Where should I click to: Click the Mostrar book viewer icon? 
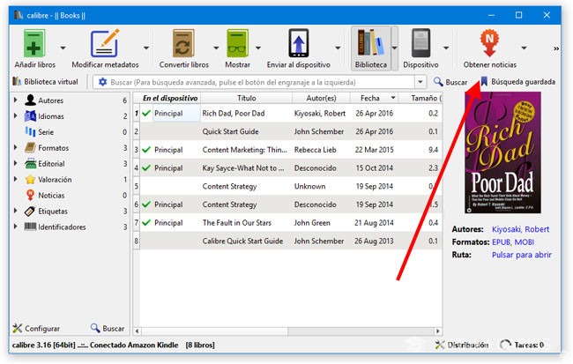(x=237, y=44)
